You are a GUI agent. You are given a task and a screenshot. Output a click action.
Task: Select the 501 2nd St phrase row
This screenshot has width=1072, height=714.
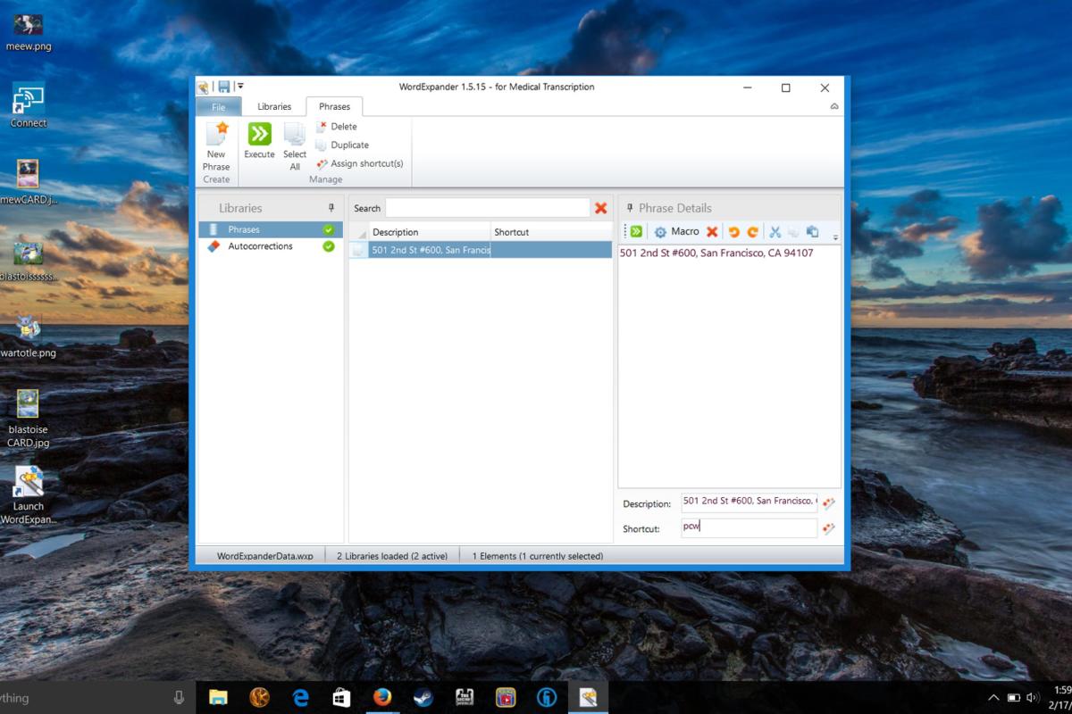tap(480, 250)
